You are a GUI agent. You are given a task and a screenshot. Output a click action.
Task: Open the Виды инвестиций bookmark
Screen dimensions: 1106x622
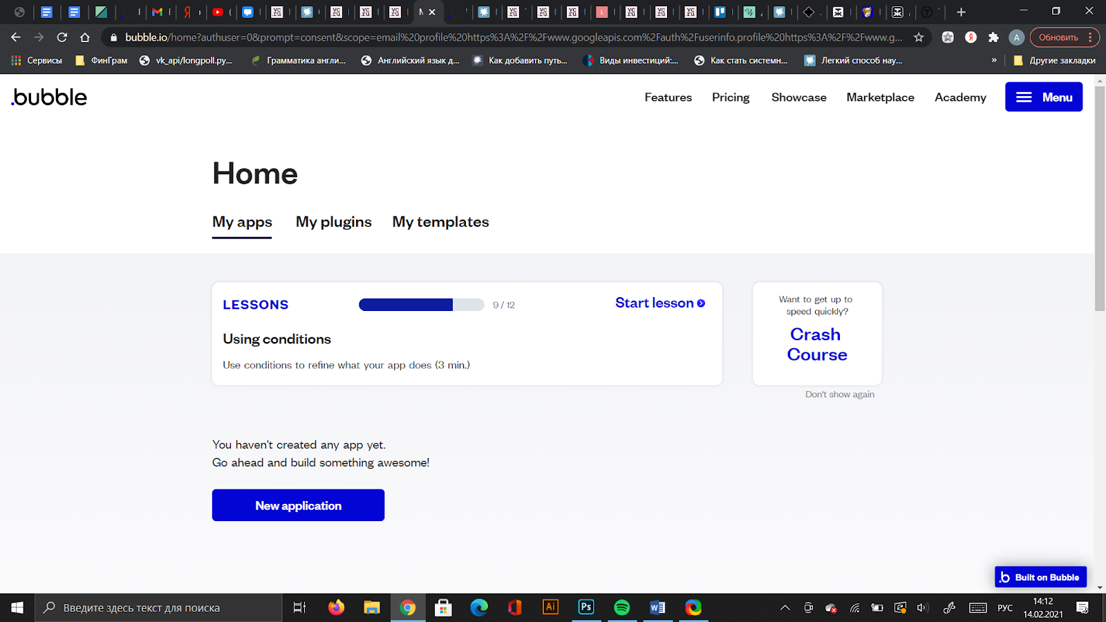point(630,60)
